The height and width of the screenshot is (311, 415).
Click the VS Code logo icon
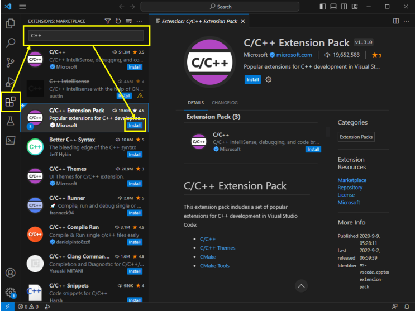tap(8, 6)
